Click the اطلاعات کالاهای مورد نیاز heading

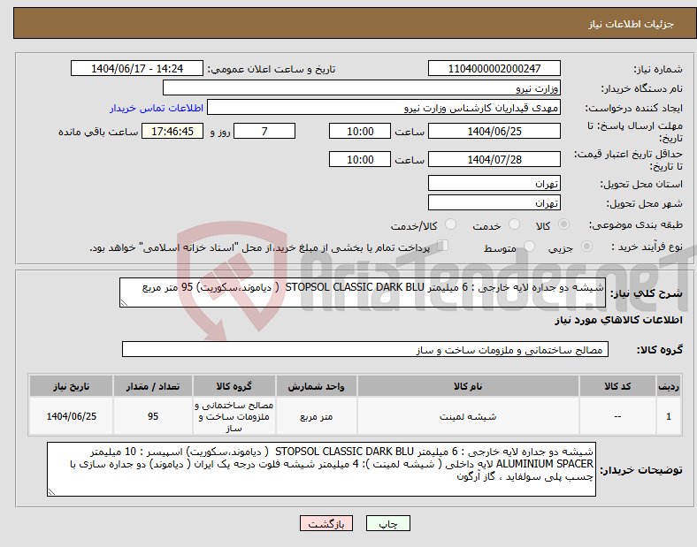(619, 320)
